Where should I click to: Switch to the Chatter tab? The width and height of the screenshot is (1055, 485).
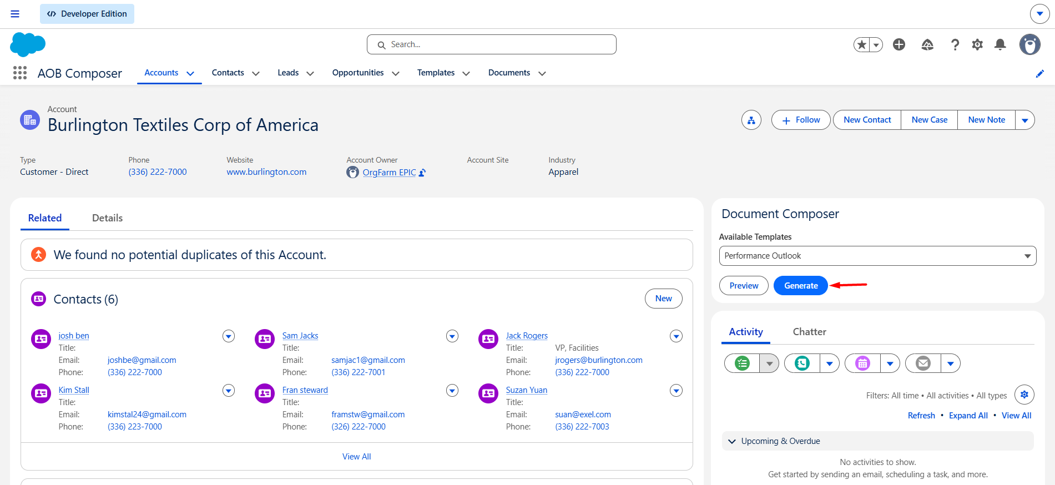(809, 332)
